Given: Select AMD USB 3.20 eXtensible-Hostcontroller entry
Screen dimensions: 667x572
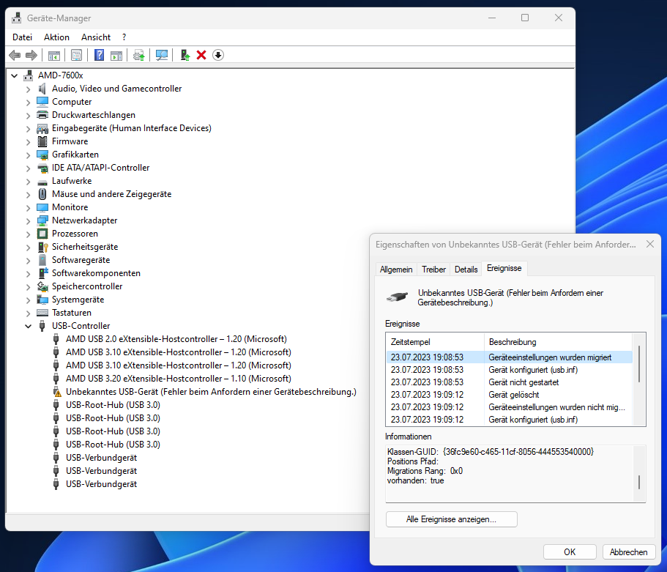Looking at the screenshot, I should point(178,379).
